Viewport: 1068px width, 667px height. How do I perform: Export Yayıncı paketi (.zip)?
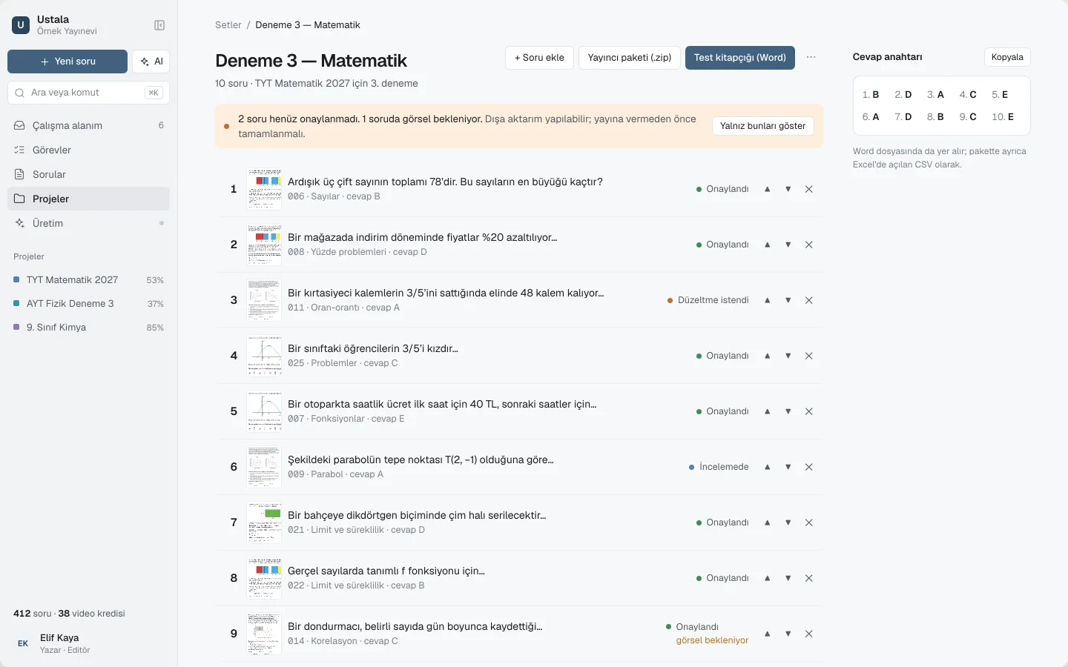[630, 58]
